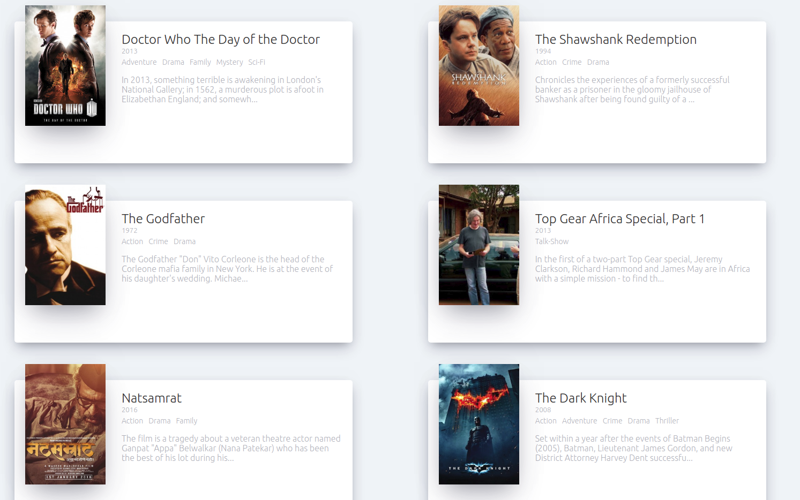Open The Shawshank Redemption poster image
This screenshot has width=800, height=500.
coord(479,65)
